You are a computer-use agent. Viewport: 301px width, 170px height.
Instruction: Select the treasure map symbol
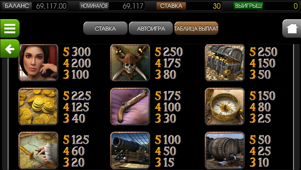pos(38,150)
